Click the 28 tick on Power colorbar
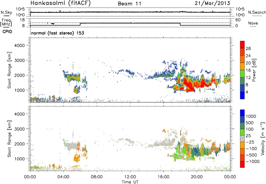 tap(248, 48)
